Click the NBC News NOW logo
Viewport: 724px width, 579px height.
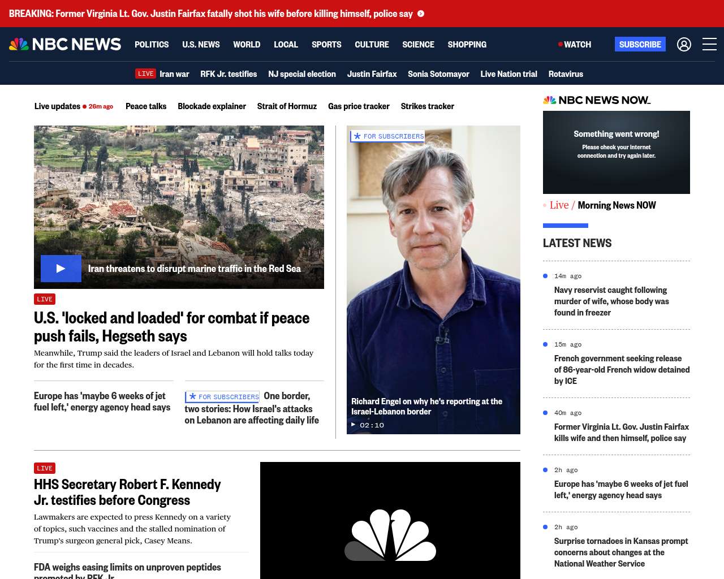(x=597, y=100)
